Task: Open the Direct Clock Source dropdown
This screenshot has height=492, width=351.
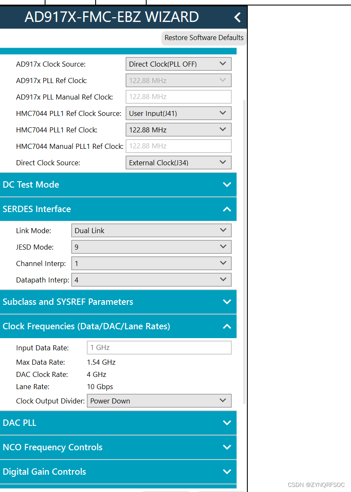Action: point(179,163)
